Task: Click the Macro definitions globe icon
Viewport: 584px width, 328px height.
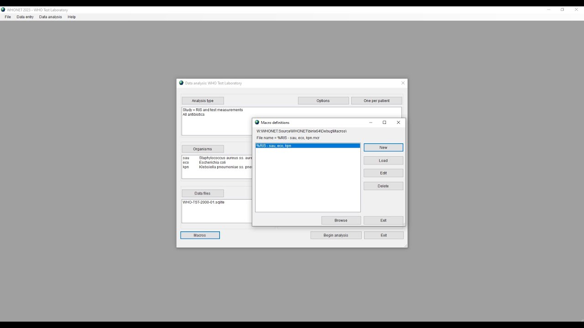Action: coord(257,123)
